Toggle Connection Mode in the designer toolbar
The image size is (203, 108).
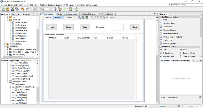point(83,17)
